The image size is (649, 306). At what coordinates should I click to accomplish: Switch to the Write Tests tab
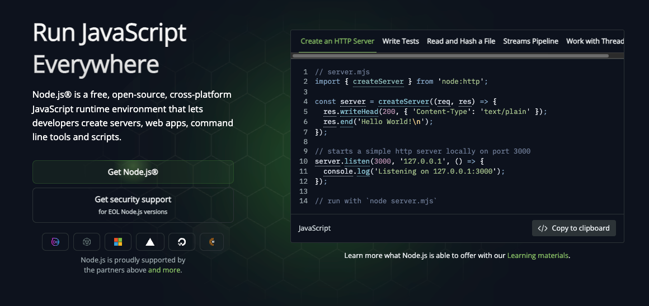click(x=401, y=41)
